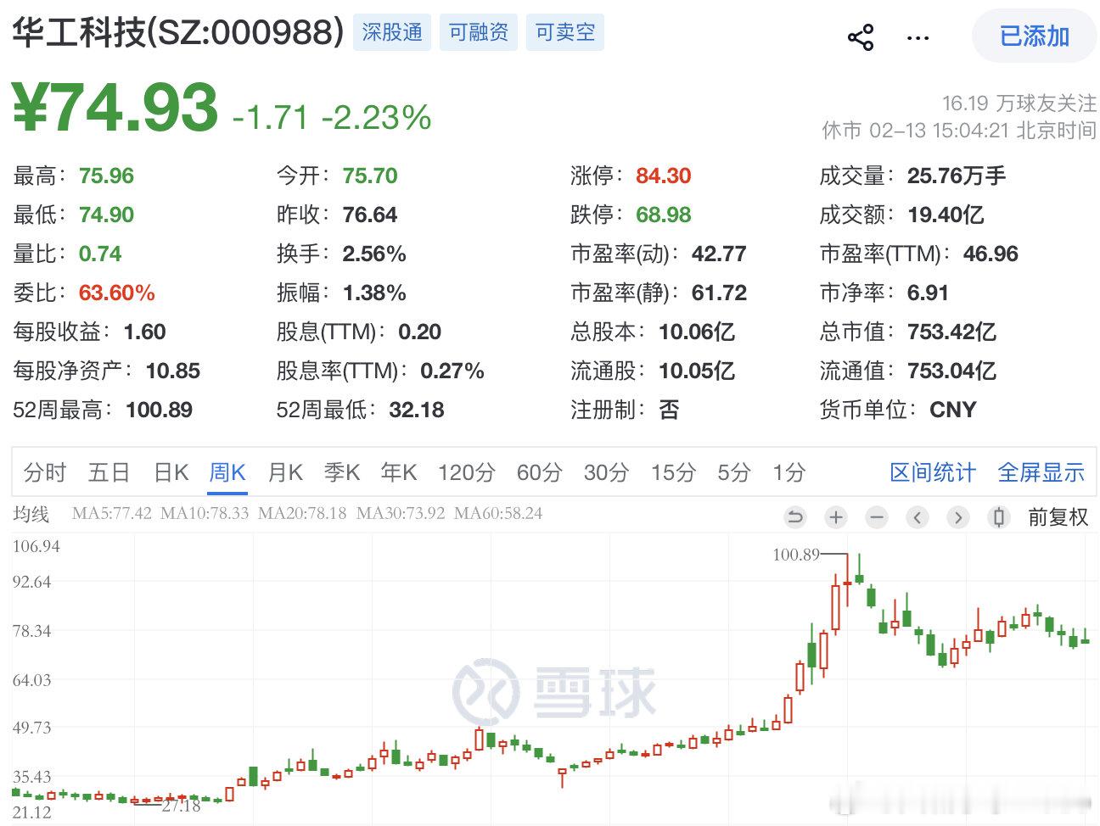Open the more options ellipsis icon

[917, 36]
